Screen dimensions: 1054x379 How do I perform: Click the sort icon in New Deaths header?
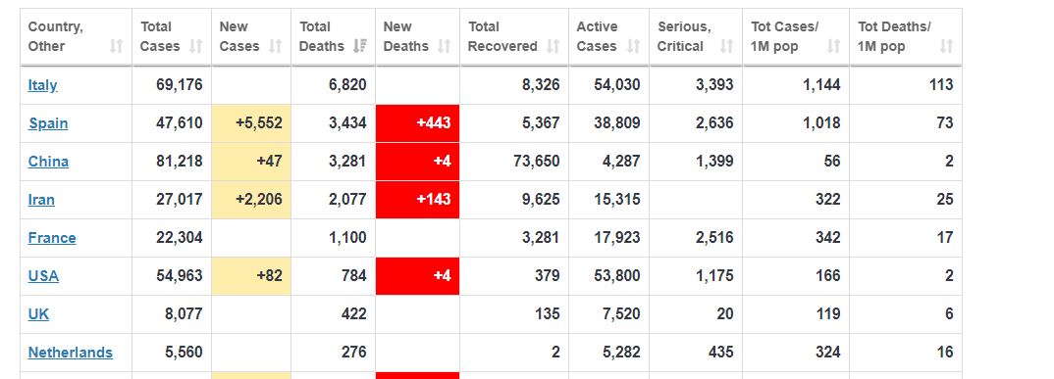pos(444,46)
